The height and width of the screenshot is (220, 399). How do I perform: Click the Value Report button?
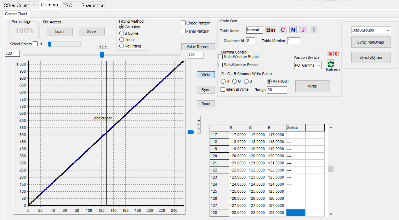tap(198, 47)
